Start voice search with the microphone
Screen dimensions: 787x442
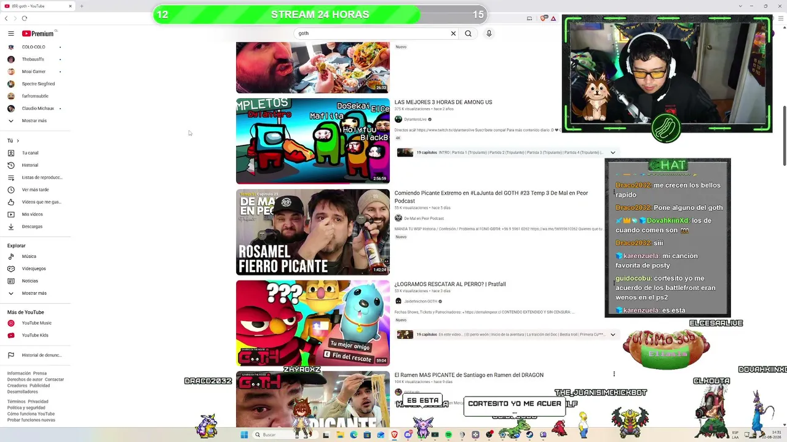tap(489, 34)
